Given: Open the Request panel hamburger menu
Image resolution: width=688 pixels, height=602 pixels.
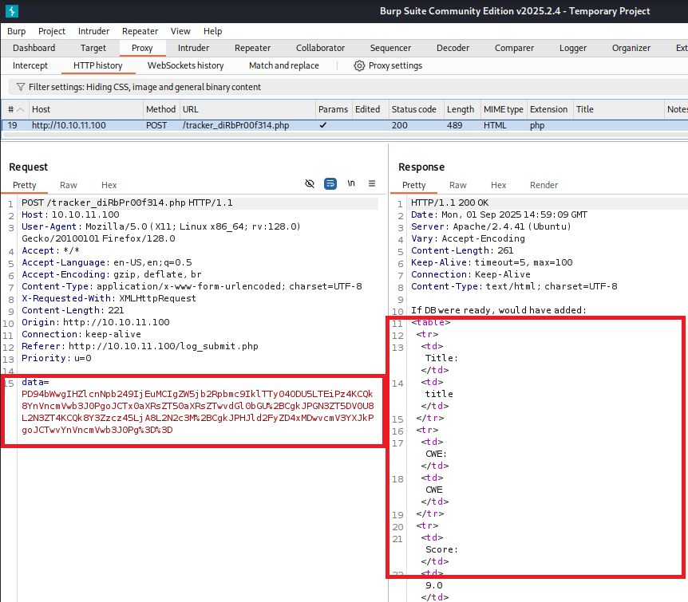Looking at the screenshot, I should 371,183.
